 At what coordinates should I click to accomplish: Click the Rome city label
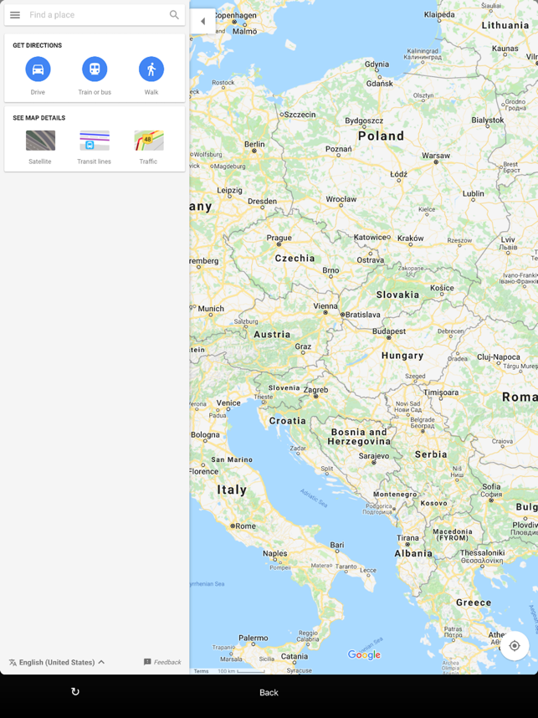tap(246, 526)
